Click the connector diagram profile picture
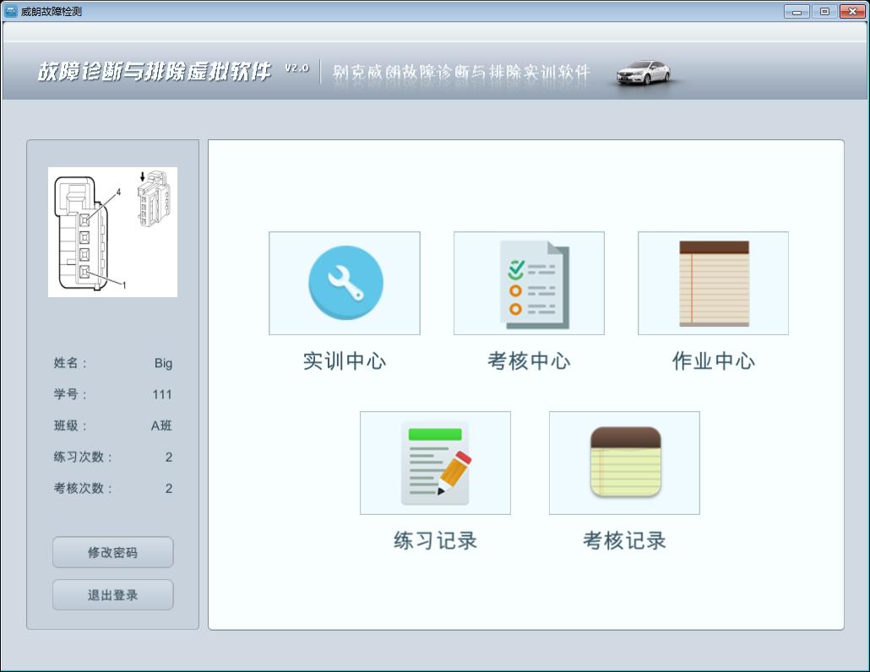The image size is (870, 672). click(x=112, y=232)
